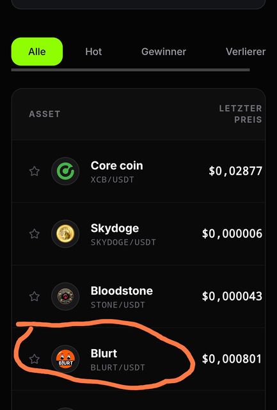Add Blurt to favorites via star

point(34,359)
